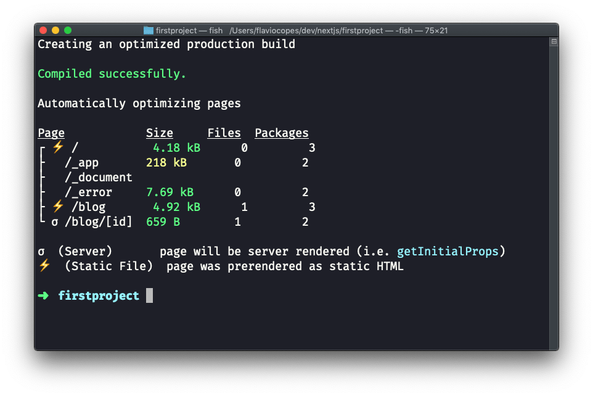Screen dimensions: 593x396
Task: Select the /_error entry in the page tree
Action: (88, 192)
